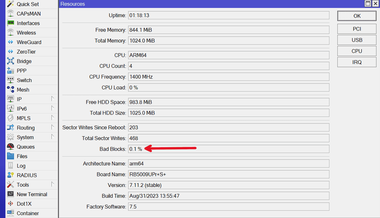Click the Log document icon
Viewport: 380px width, 218px height.
[10, 166]
